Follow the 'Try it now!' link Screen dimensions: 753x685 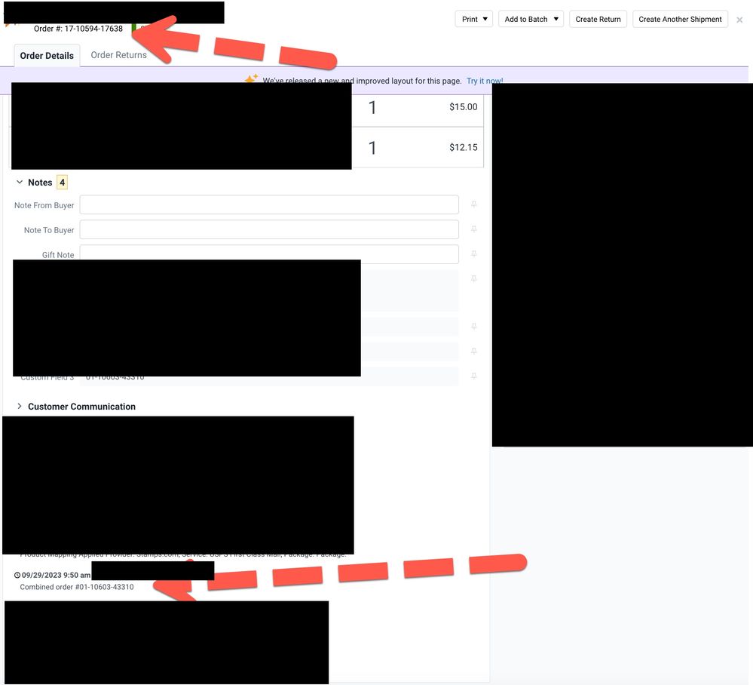coord(485,81)
